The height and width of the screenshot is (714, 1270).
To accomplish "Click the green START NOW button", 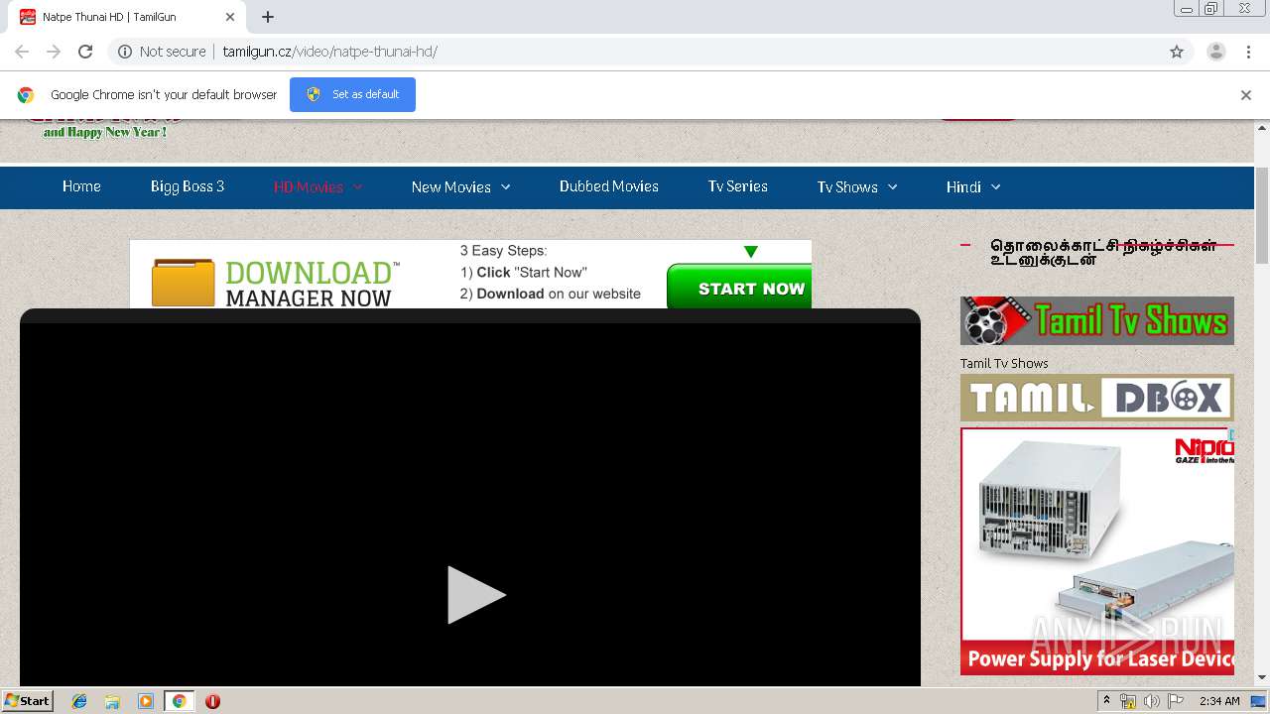I will click(x=739, y=287).
